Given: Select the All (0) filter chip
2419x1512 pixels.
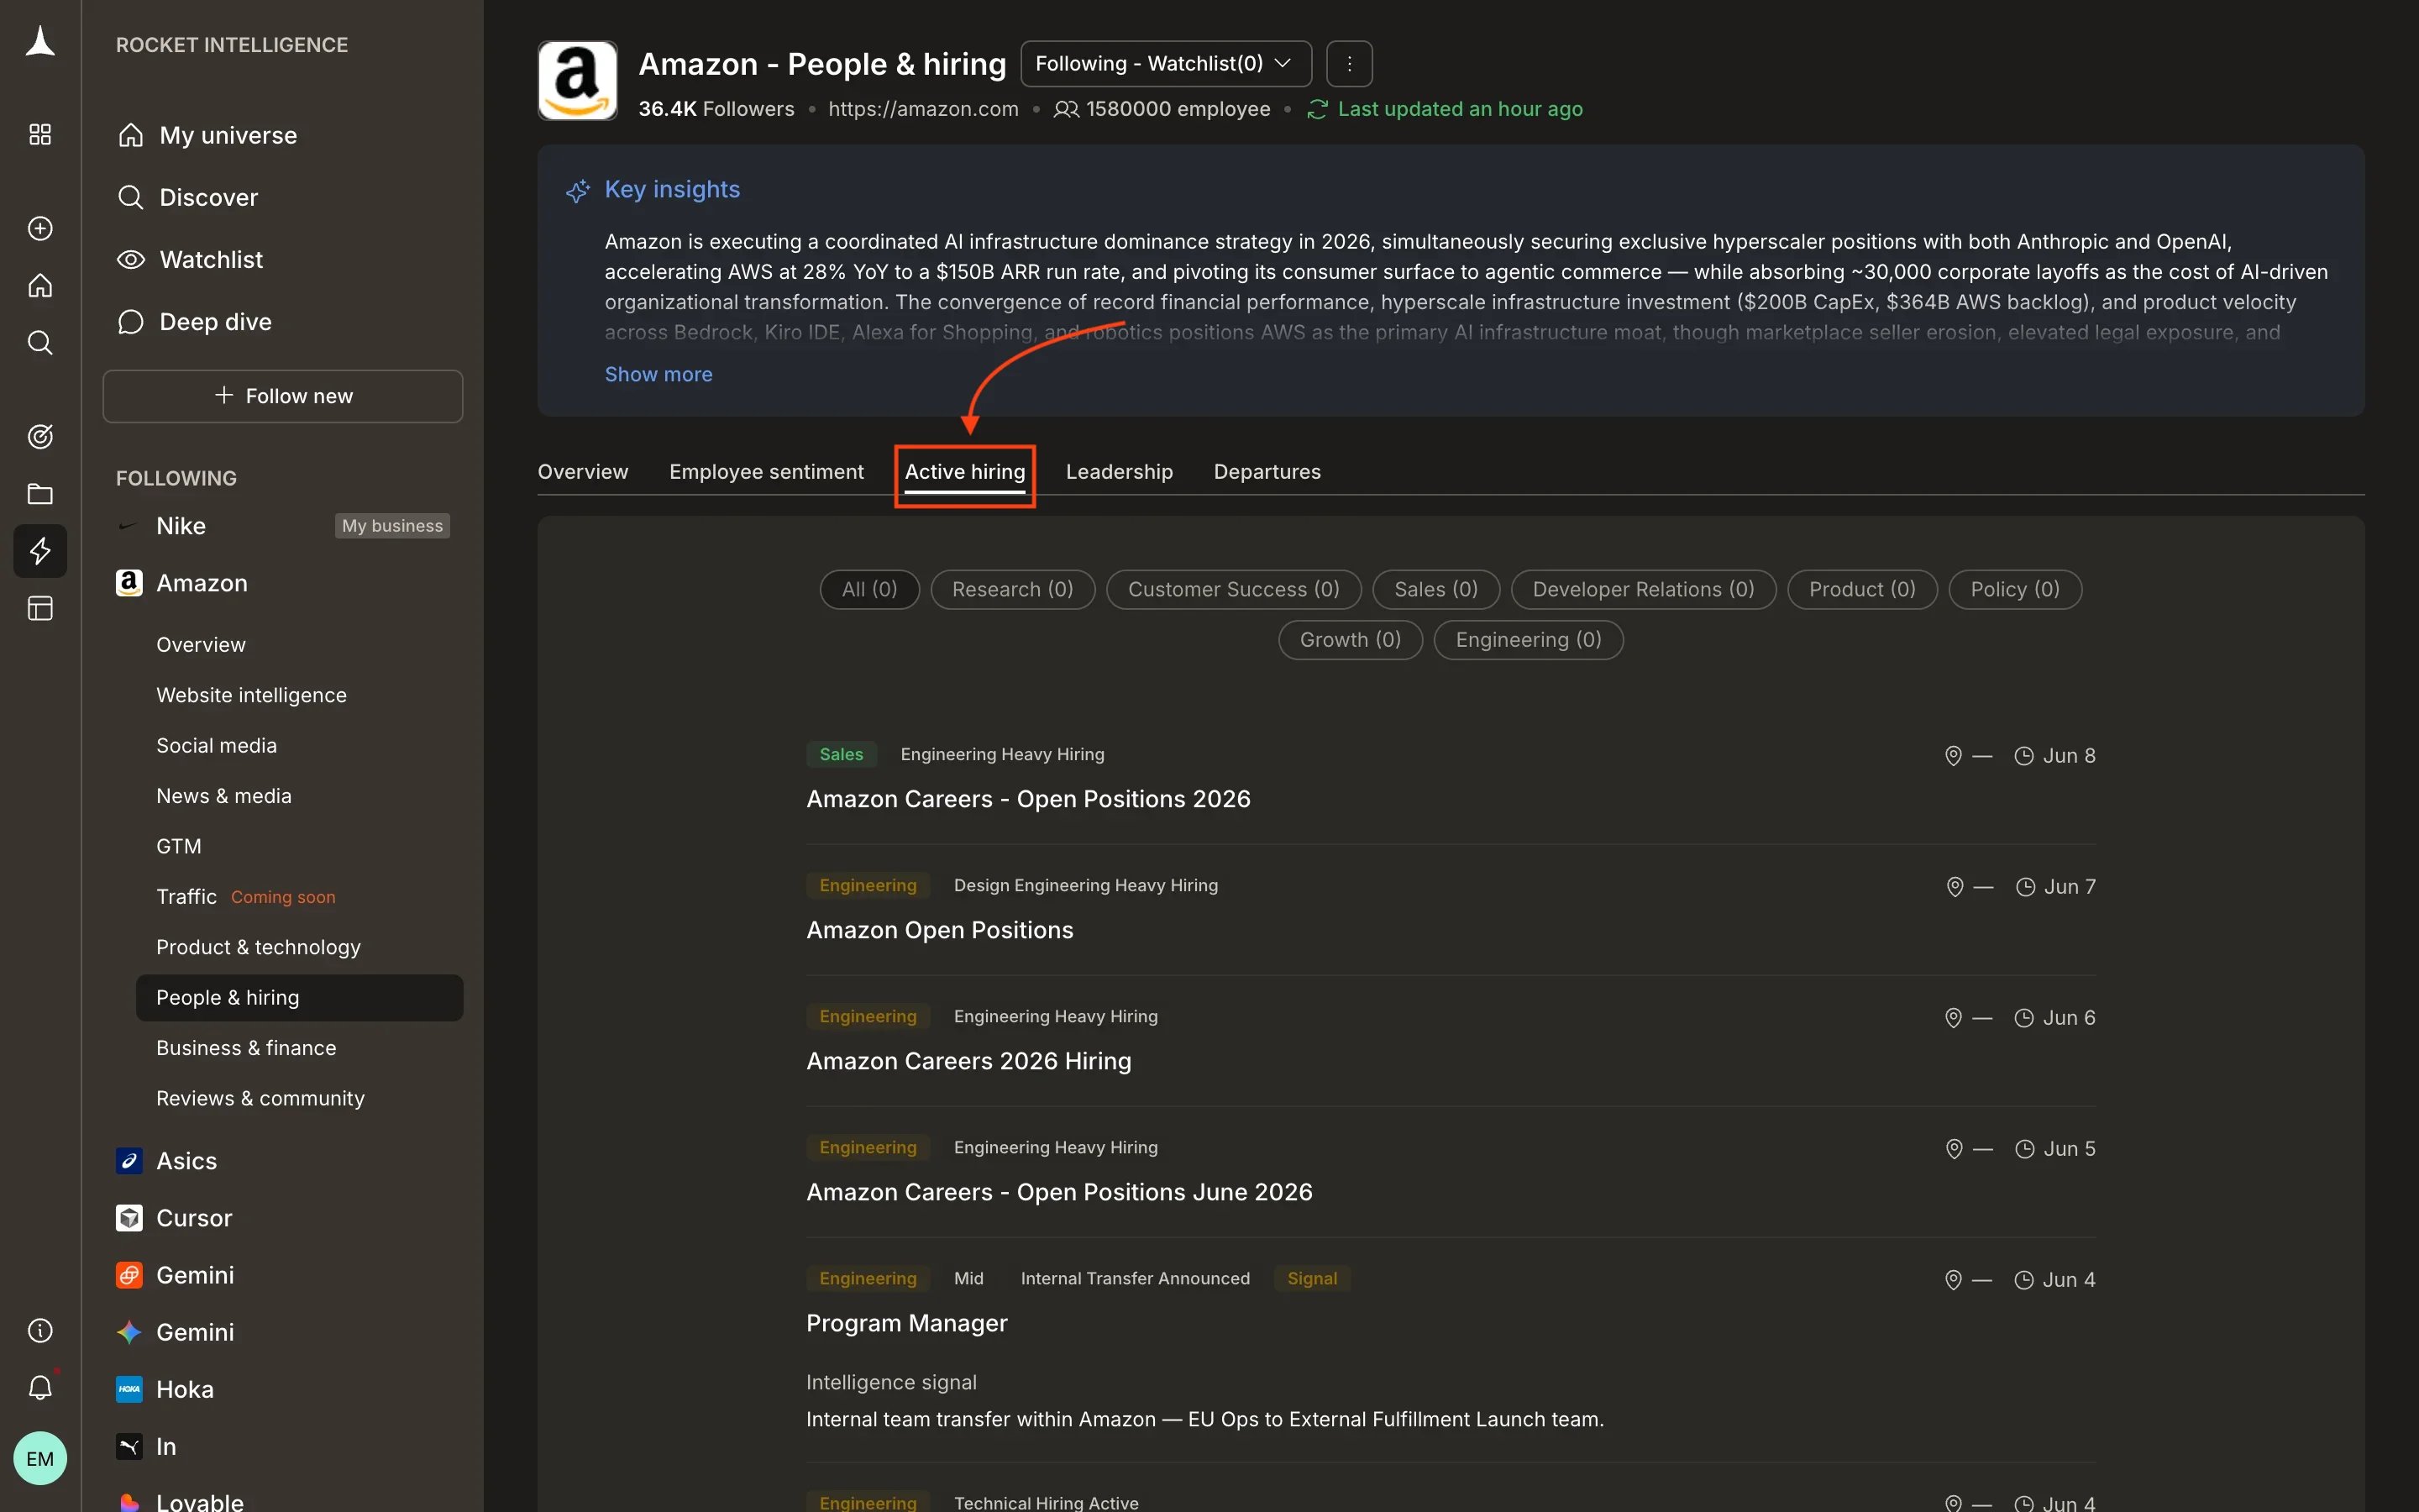Looking at the screenshot, I should [x=869, y=589].
